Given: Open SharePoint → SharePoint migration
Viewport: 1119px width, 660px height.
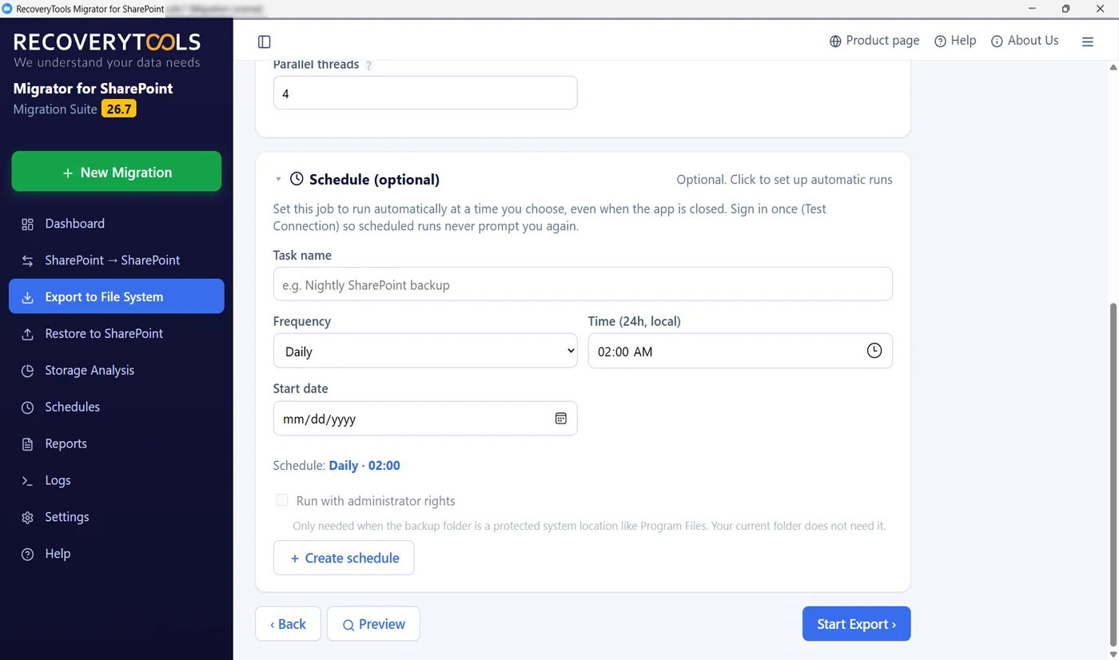Looking at the screenshot, I should [117, 260].
